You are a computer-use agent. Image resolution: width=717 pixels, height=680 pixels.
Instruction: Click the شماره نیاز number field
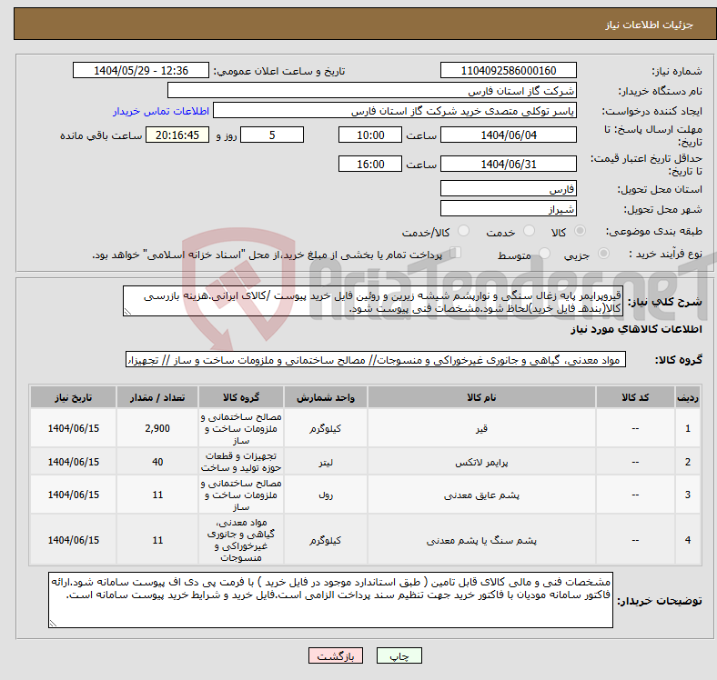pyautogui.click(x=508, y=71)
